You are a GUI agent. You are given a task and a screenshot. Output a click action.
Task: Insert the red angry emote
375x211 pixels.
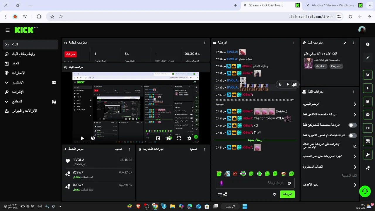point(235,174)
